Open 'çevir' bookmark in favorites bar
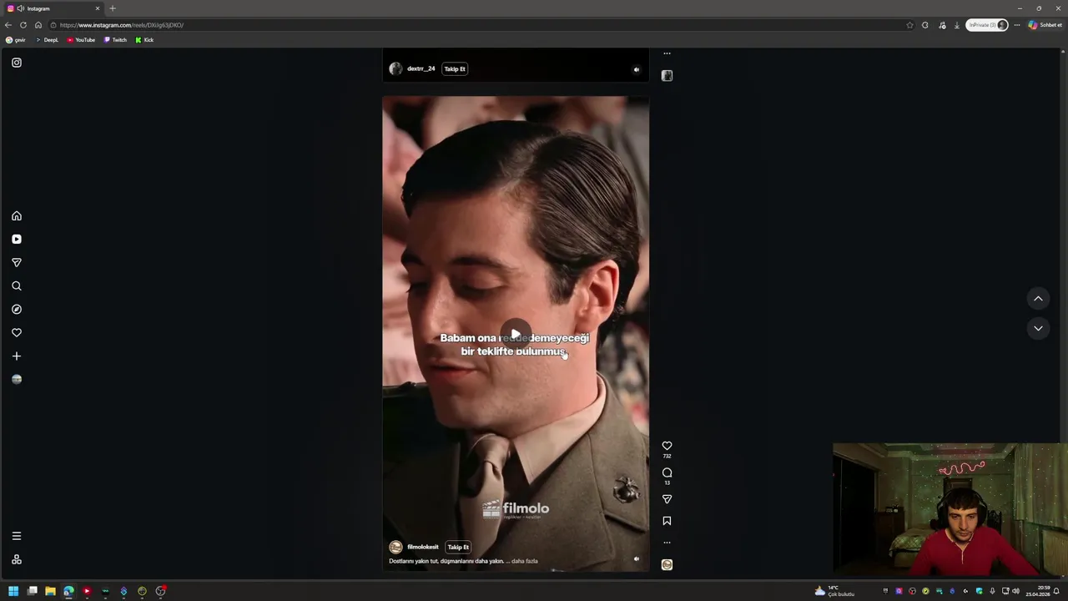This screenshot has height=601, width=1068. tap(15, 40)
